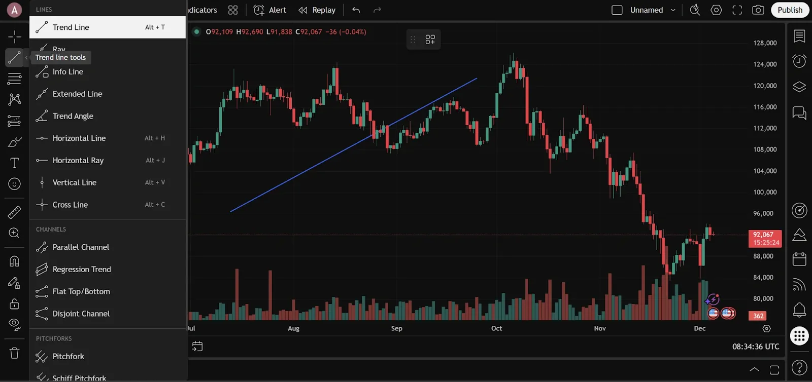Click the Alert button
The width and height of the screenshot is (812, 382).
[270, 10]
